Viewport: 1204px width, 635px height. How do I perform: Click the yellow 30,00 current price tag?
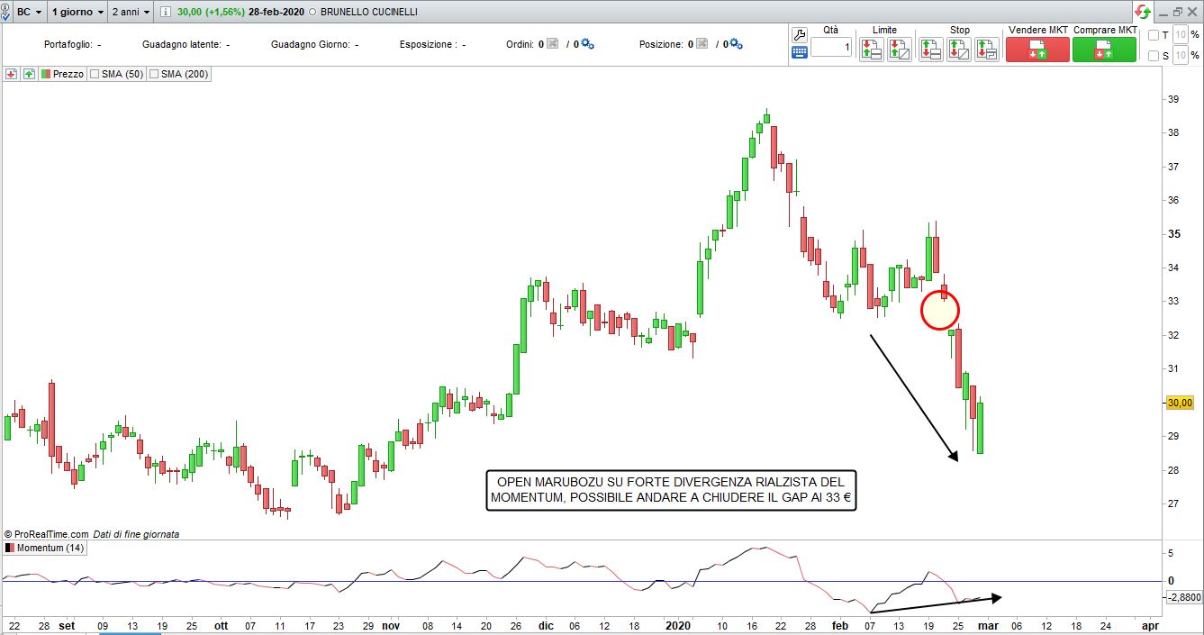pos(1180,403)
